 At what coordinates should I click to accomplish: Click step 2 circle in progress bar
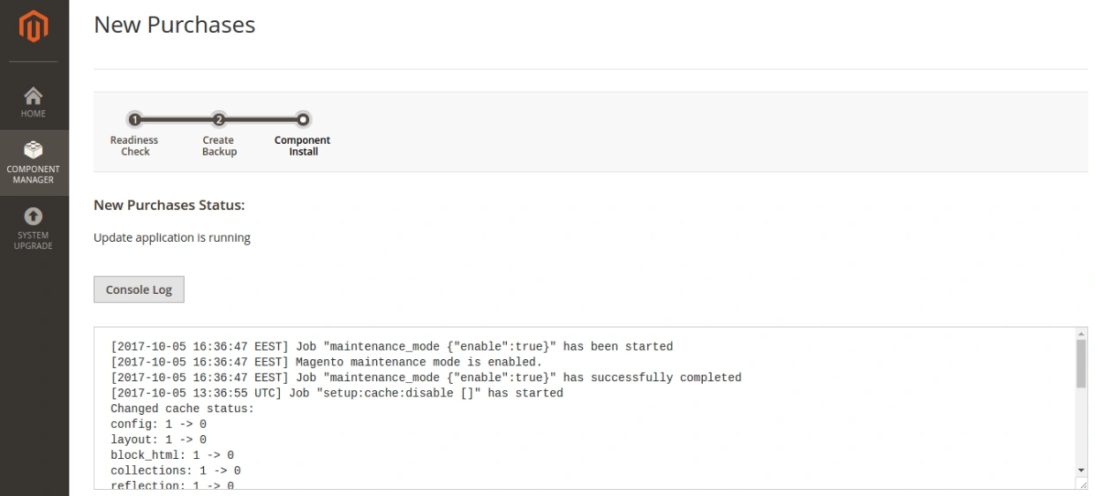point(219,119)
